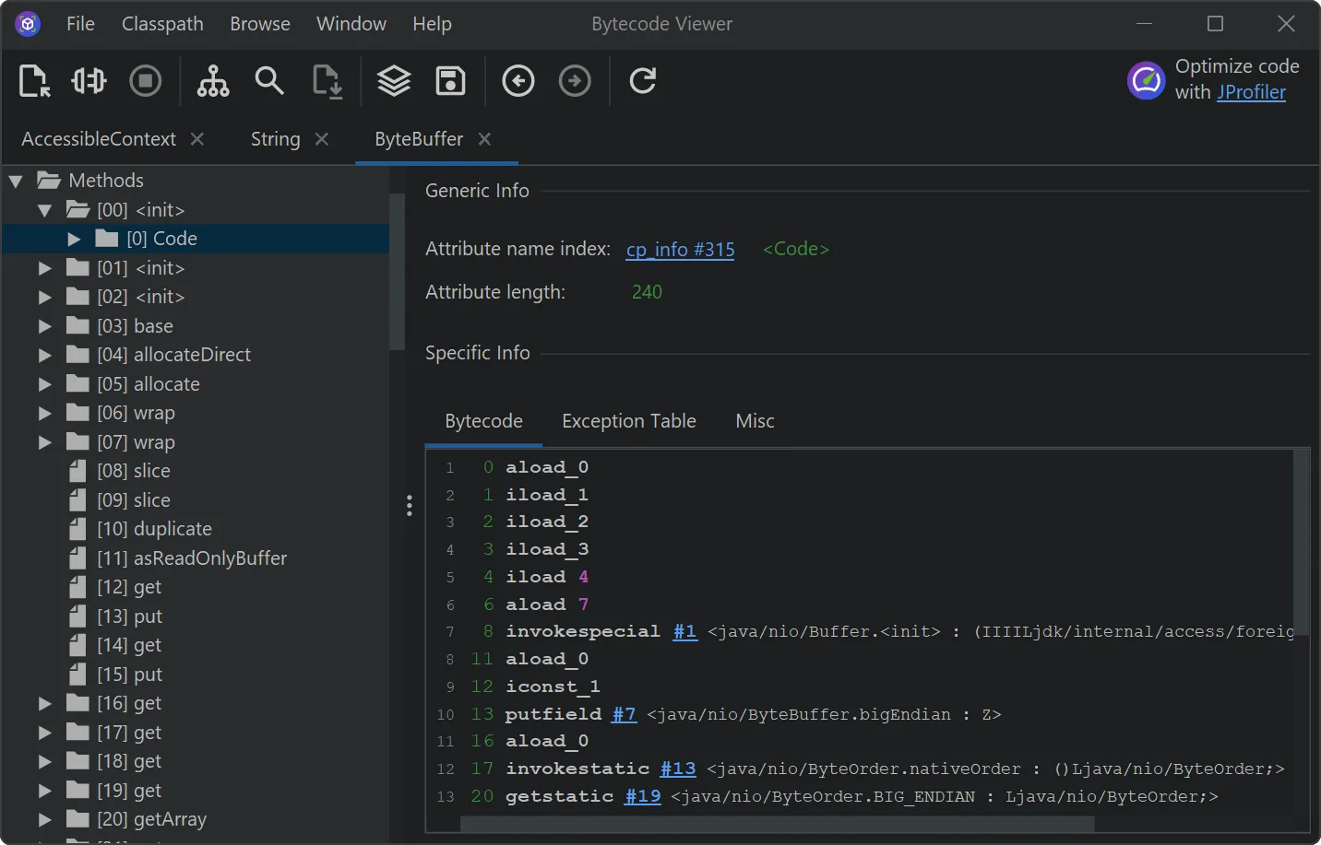This screenshot has width=1321, height=845.
Task: Select the [11] asReadOnlyBuffer method
Action: (x=192, y=558)
